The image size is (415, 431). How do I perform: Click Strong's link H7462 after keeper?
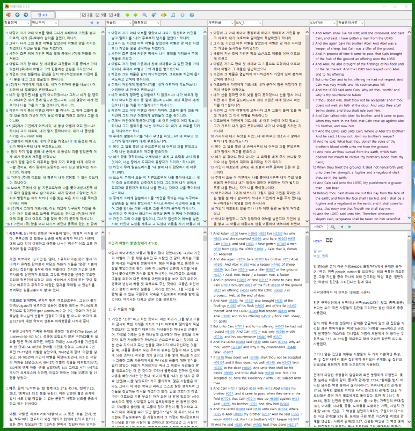[275, 265]
